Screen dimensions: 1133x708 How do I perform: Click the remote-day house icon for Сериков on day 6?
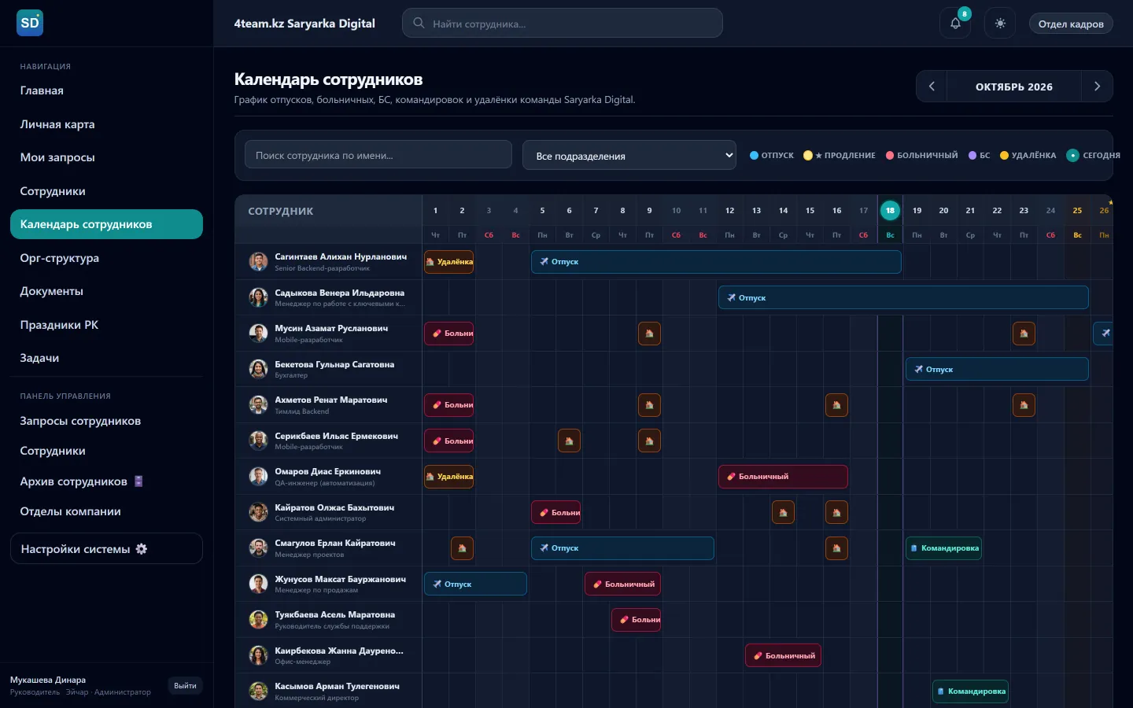pos(569,441)
